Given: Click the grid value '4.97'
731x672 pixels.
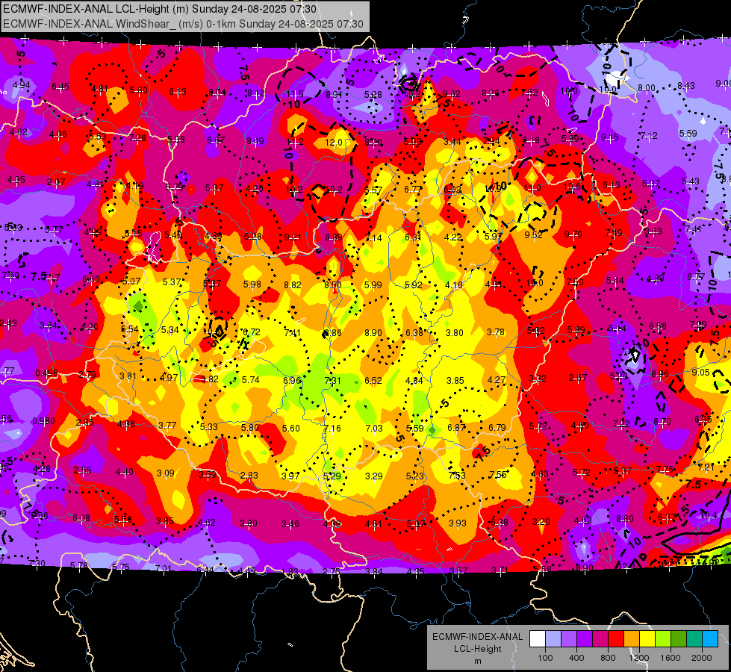Looking at the screenshot, I should (168, 377).
